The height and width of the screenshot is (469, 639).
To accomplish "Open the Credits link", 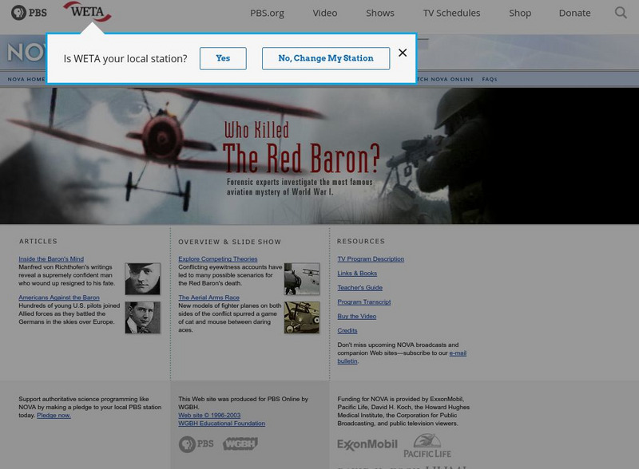I will coord(347,330).
